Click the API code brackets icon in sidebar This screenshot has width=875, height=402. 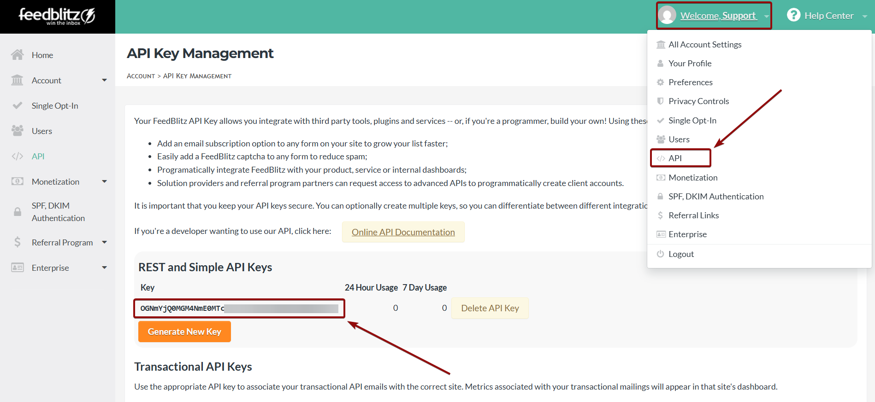click(18, 156)
